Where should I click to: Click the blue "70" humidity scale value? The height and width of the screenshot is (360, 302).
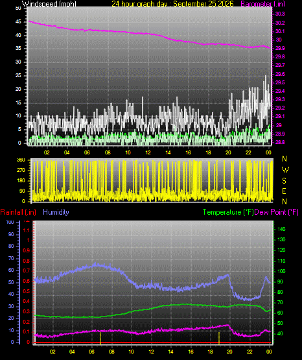click(x=11, y=258)
